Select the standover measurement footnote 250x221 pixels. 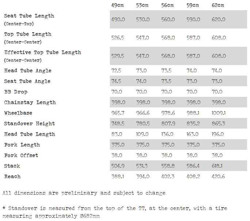coord(115,212)
